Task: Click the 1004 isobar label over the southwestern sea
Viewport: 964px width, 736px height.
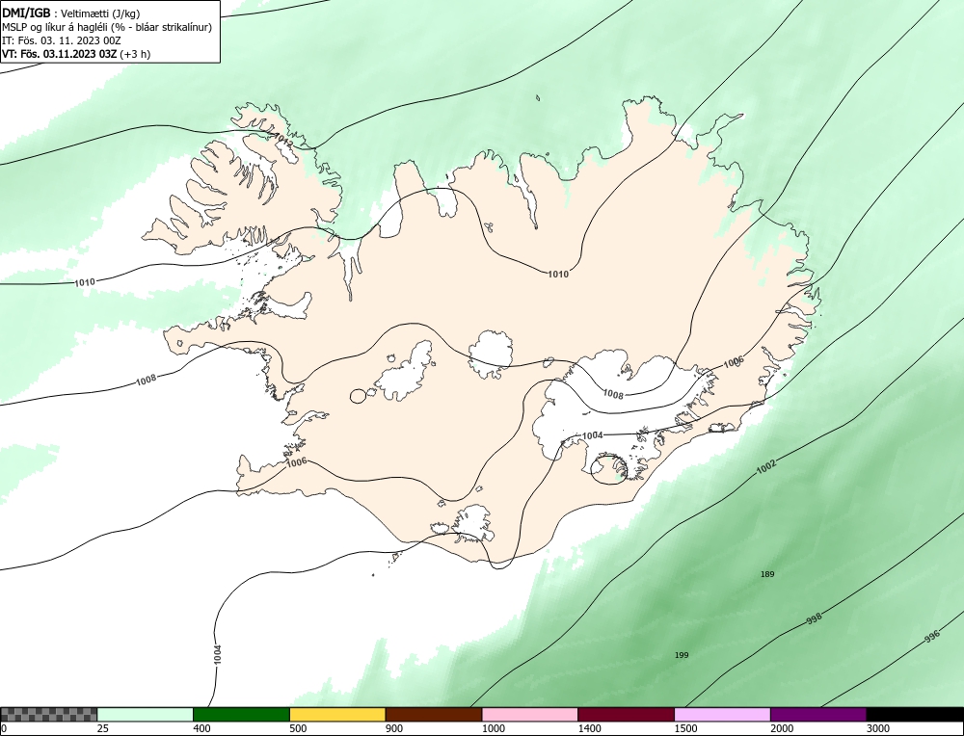Action: coord(217,654)
